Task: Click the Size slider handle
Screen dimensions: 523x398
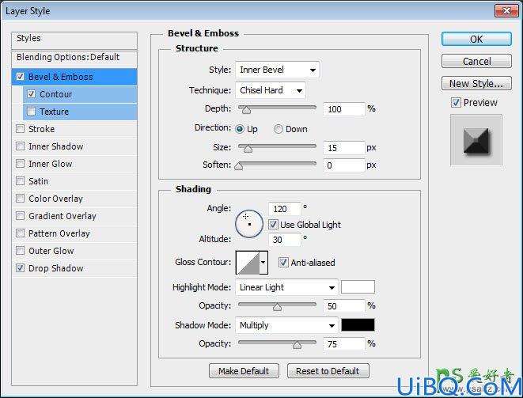Action: click(x=248, y=149)
